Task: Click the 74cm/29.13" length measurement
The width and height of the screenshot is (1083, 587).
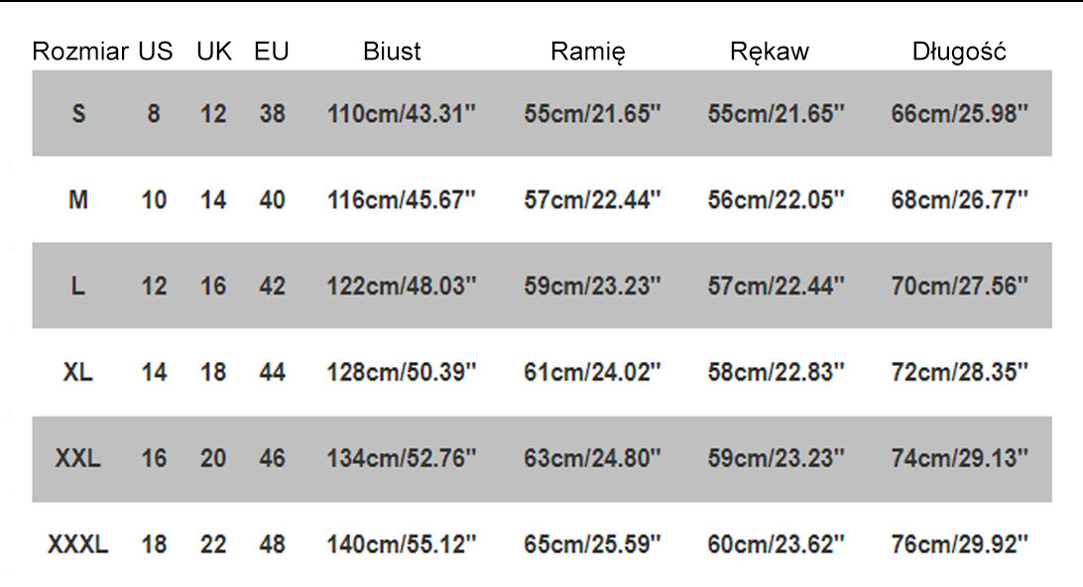Action: click(x=959, y=458)
